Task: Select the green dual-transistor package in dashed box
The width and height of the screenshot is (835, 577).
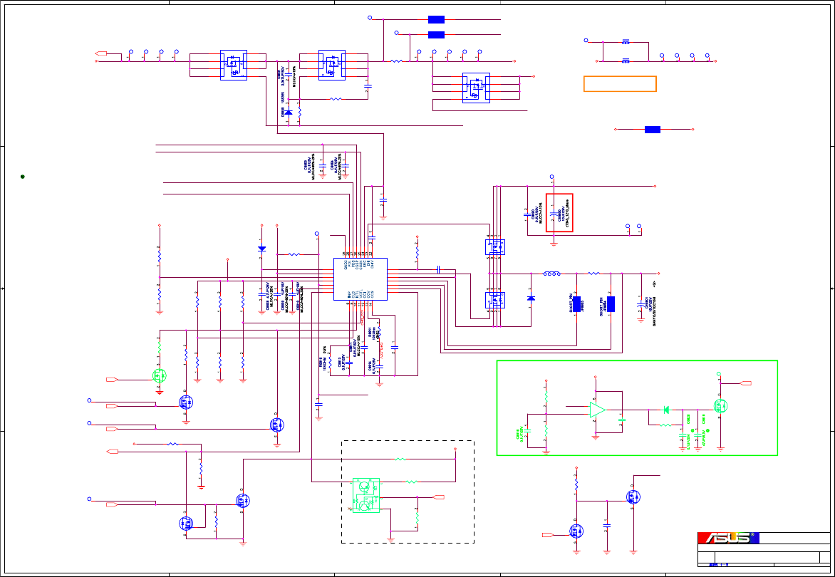Action: coord(366,496)
